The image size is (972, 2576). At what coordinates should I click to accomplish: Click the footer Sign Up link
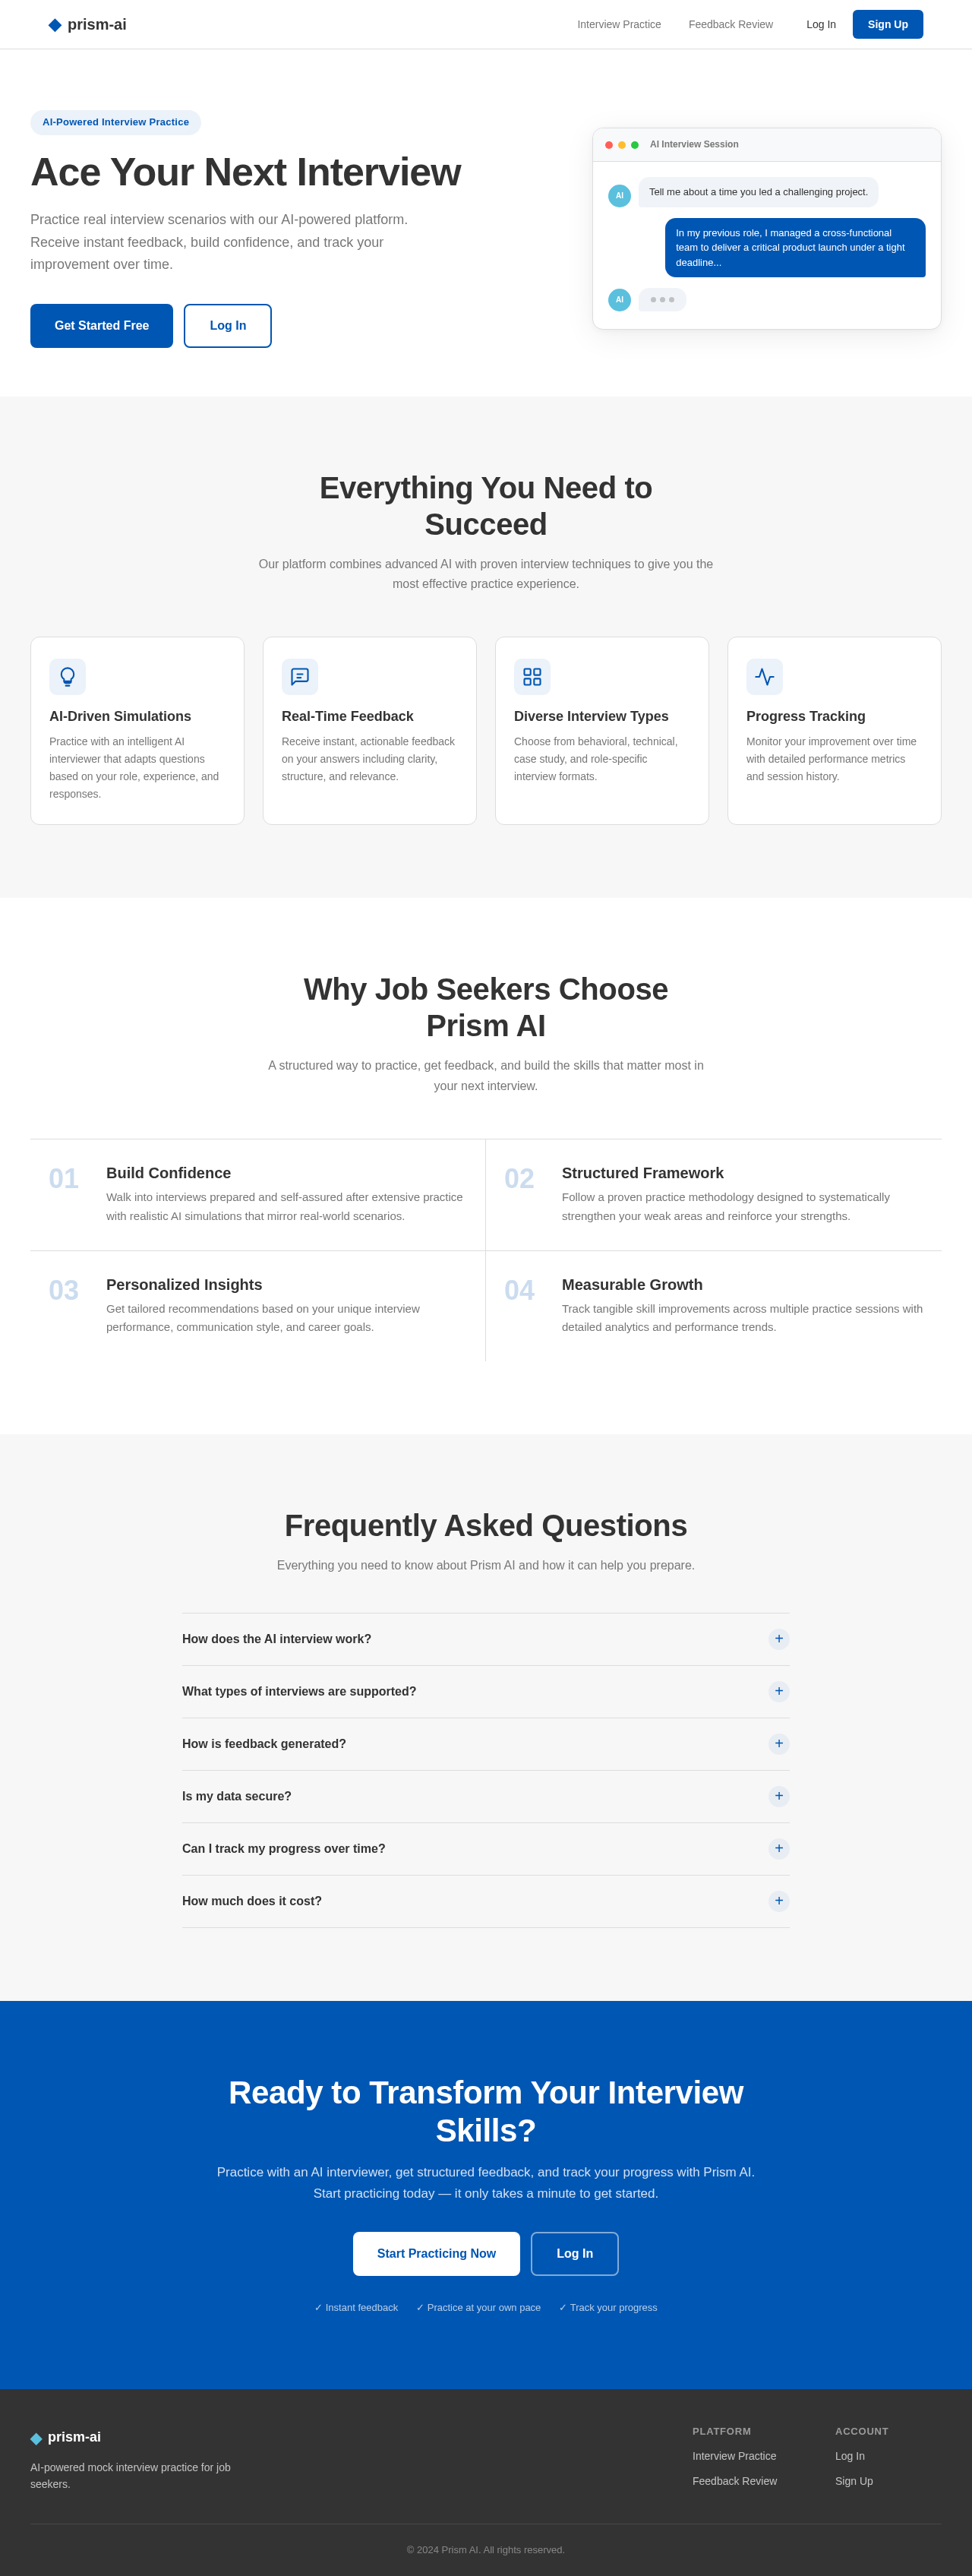pos(854,2481)
